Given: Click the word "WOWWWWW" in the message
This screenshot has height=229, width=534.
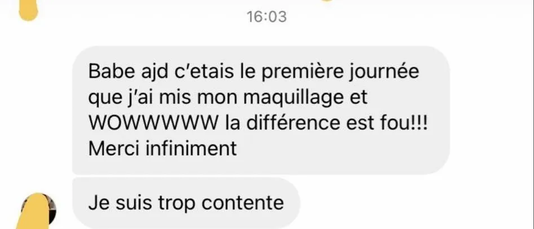Looking at the screenshot, I should (153, 124).
